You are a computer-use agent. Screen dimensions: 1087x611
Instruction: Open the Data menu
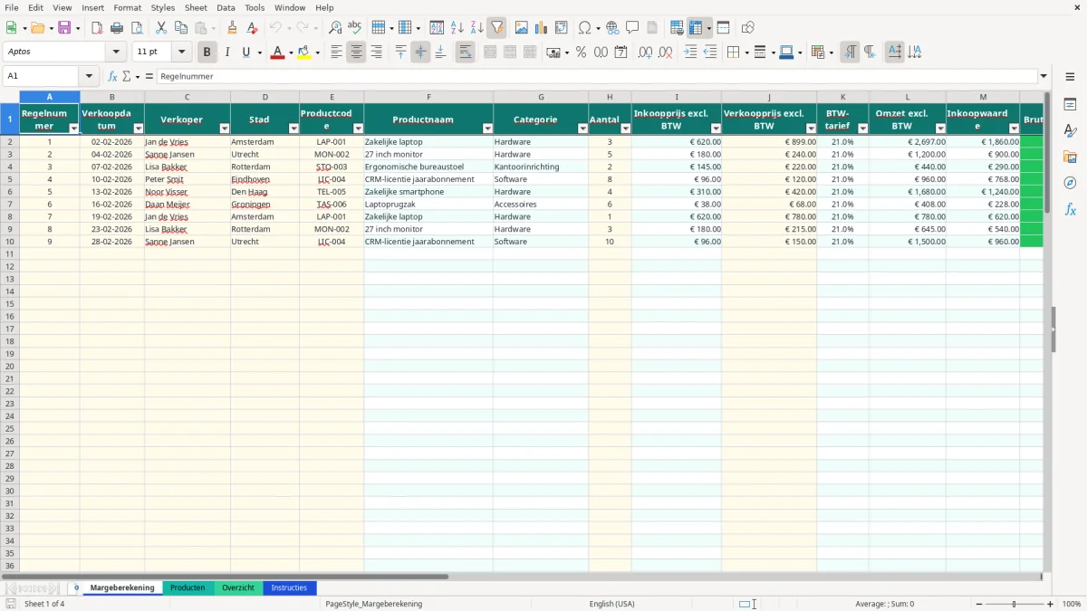tap(226, 7)
